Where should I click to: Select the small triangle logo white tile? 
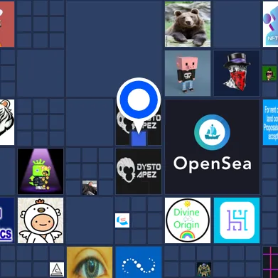tap(57, 269)
